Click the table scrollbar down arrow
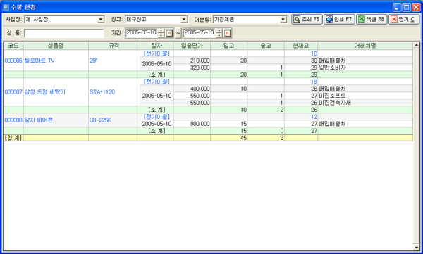The image size is (423, 254). (416, 247)
